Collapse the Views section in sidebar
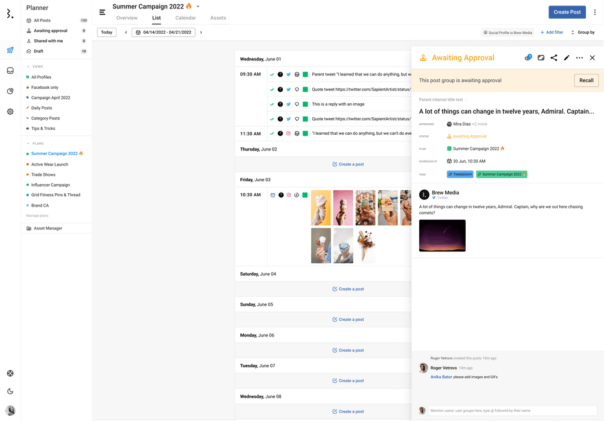 coord(28,66)
